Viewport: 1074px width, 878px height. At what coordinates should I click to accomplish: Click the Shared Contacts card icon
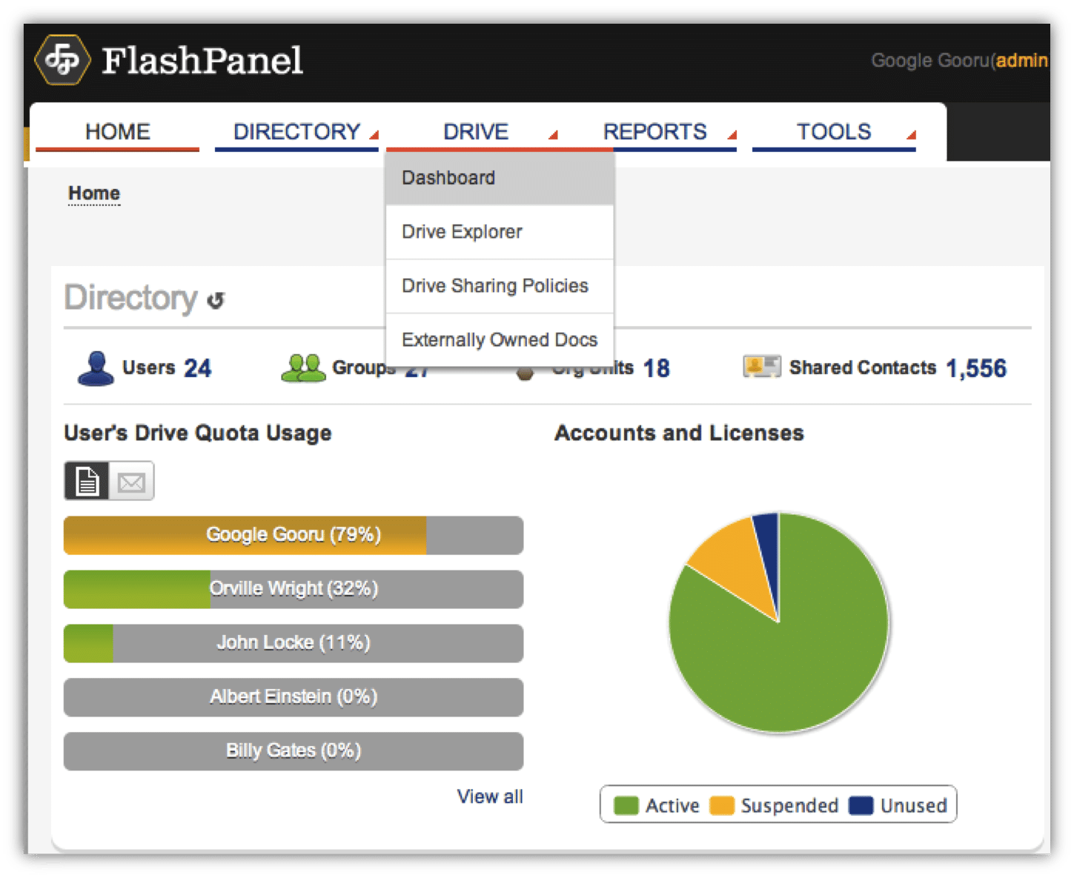coord(762,366)
